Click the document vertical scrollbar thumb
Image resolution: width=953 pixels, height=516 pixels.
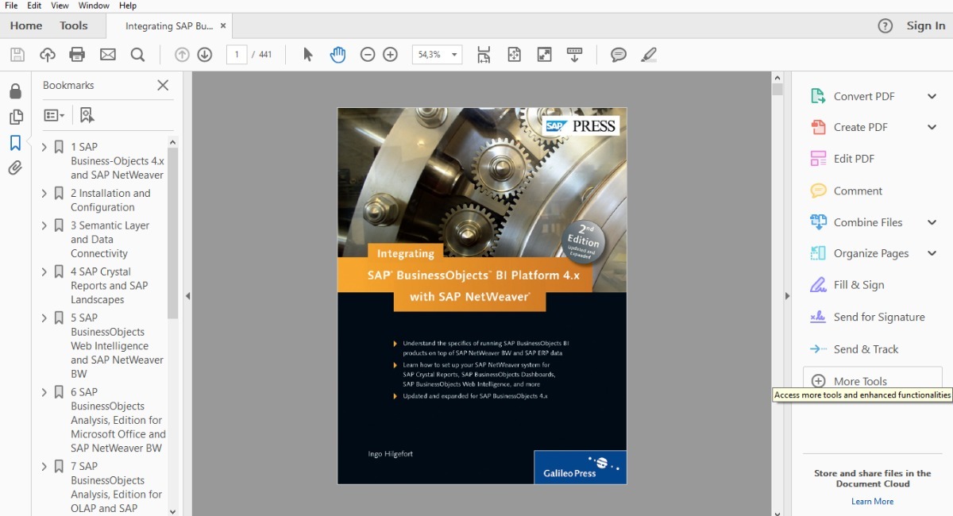point(777,88)
